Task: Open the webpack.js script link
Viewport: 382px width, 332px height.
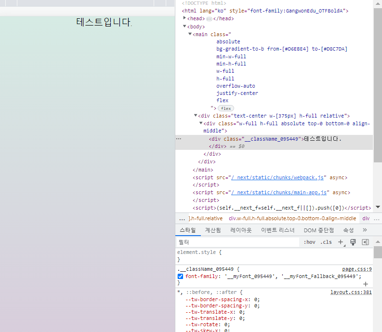Action: click(x=277, y=177)
